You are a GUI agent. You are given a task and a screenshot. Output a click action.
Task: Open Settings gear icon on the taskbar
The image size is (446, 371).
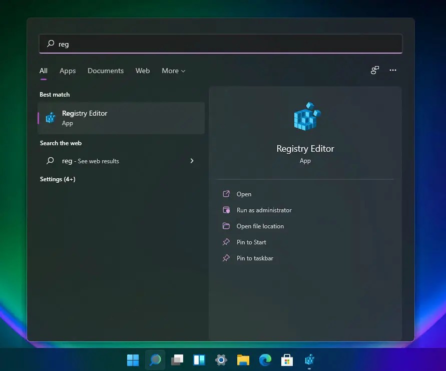click(x=221, y=360)
